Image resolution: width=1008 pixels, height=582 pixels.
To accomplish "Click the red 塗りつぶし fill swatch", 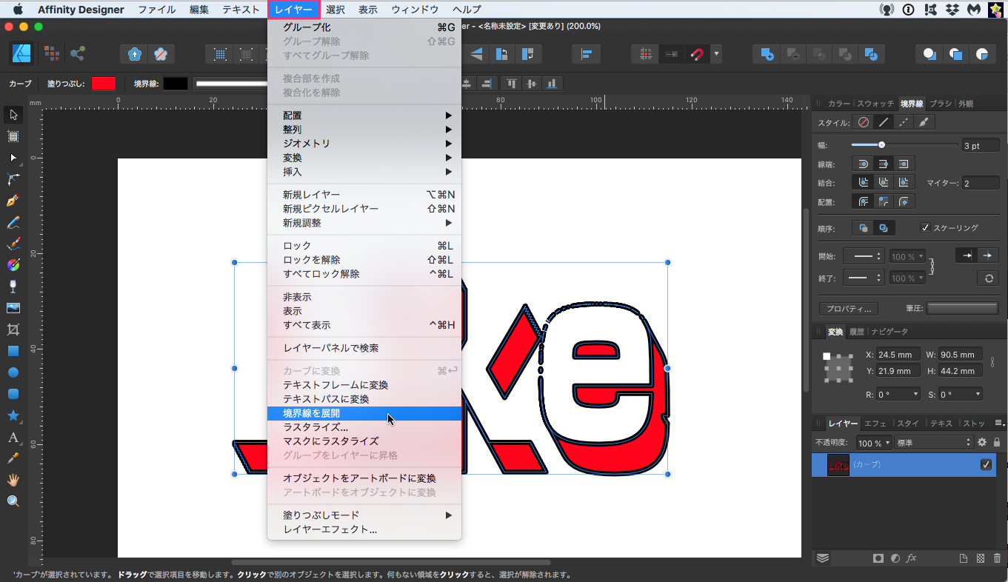I will pyautogui.click(x=104, y=84).
